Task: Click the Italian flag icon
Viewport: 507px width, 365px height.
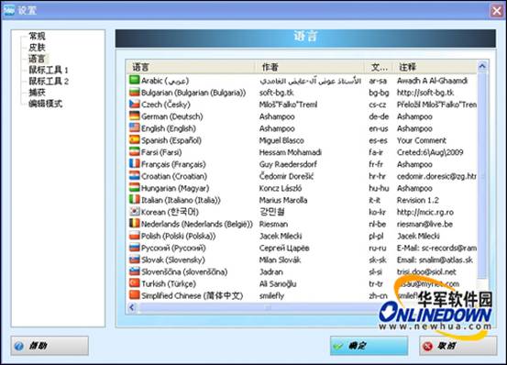Action: coord(134,200)
